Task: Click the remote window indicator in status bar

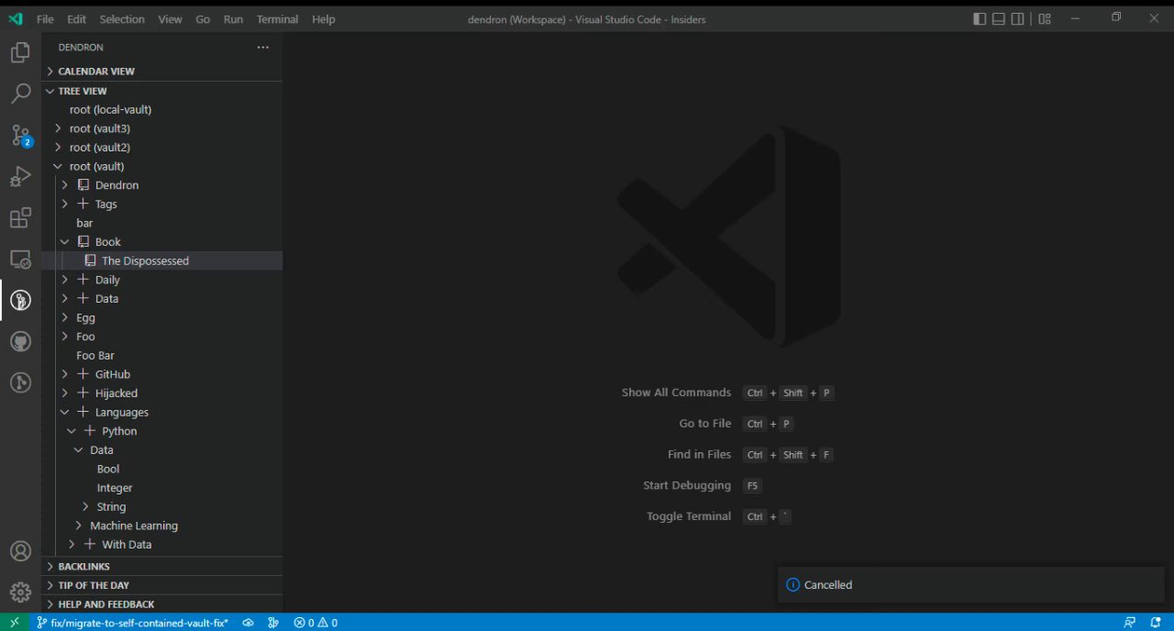Action: click(14, 623)
